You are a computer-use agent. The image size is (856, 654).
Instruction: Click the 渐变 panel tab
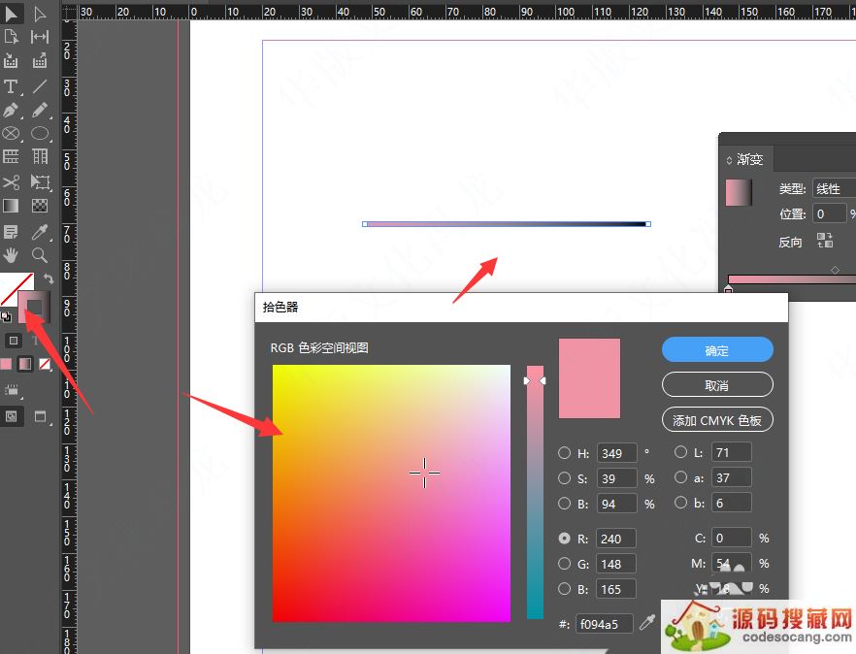[750, 160]
